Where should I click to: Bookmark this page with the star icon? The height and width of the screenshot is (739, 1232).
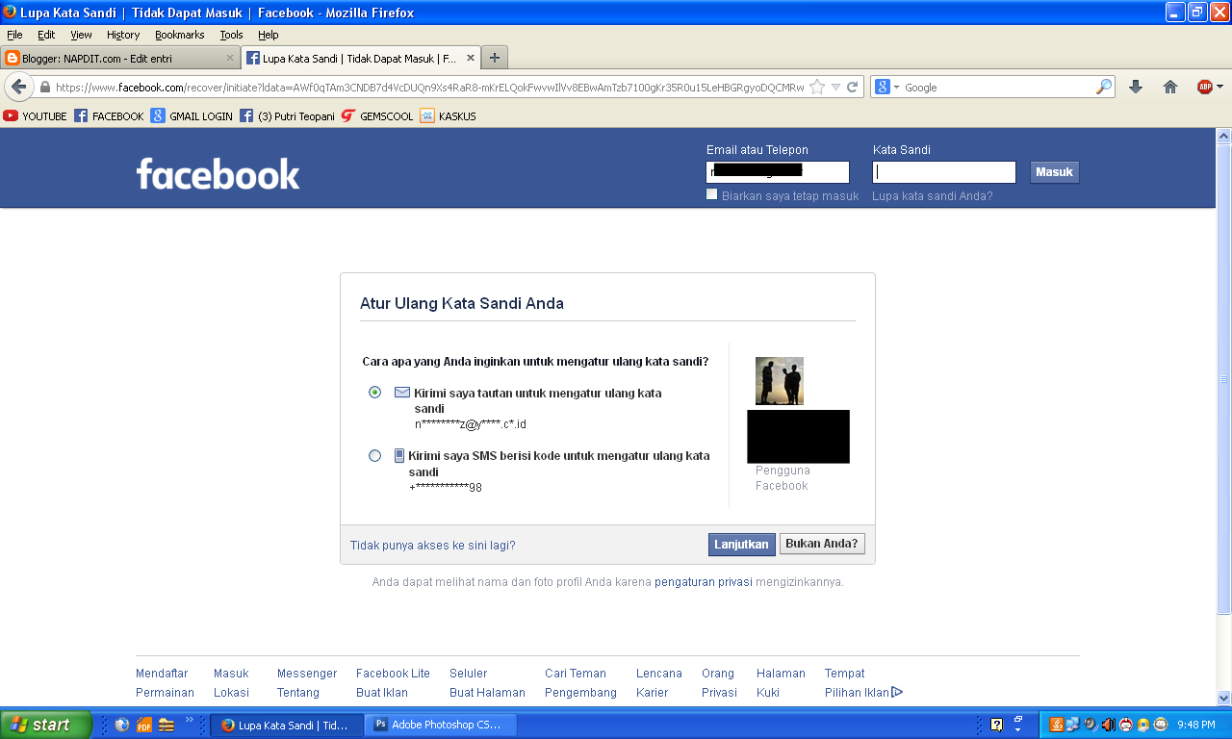[x=817, y=88]
